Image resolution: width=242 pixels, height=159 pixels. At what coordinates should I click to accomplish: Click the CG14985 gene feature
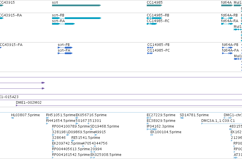[x=154, y=5]
